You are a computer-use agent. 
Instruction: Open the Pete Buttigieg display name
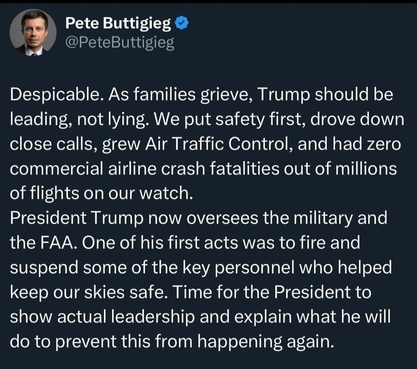click(118, 24)
